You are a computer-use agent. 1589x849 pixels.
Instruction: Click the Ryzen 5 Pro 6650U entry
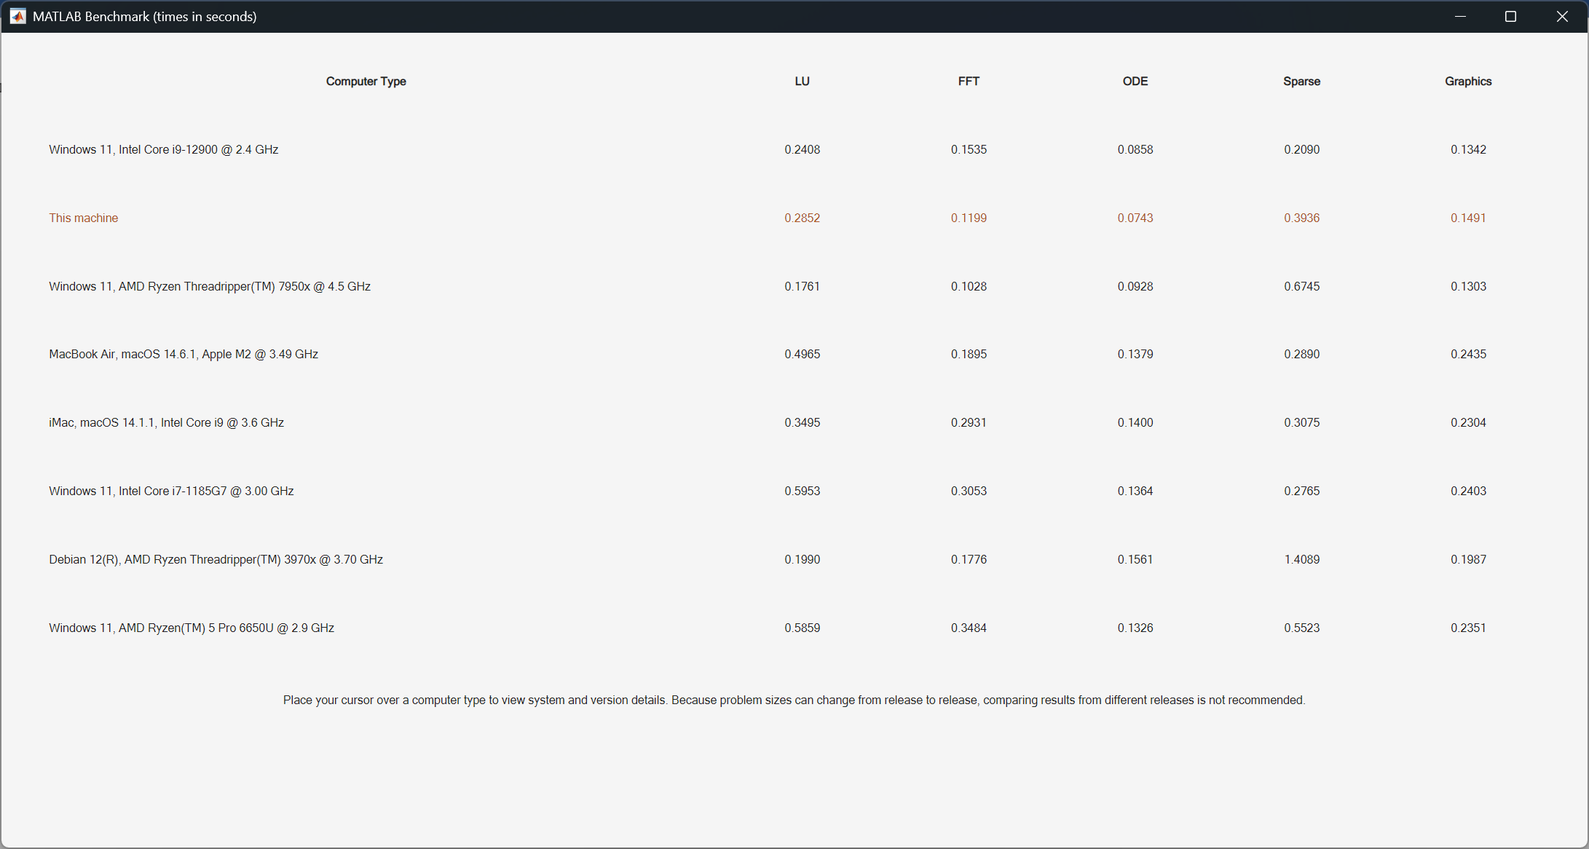point(192,628)
